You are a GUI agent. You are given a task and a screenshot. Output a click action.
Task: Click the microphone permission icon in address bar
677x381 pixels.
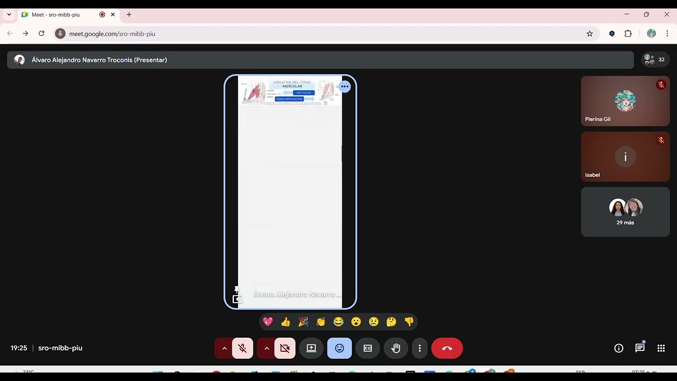pyautogui.click(x=60, y=34)
